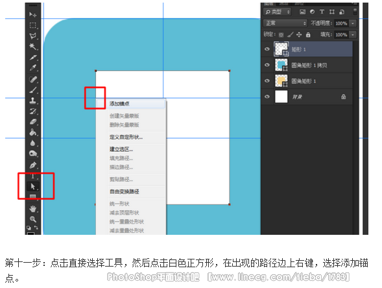Click the 背景 layer lock icon
Image resolution: width=382 pixels, height=288 pixels.
coord(344,97)
